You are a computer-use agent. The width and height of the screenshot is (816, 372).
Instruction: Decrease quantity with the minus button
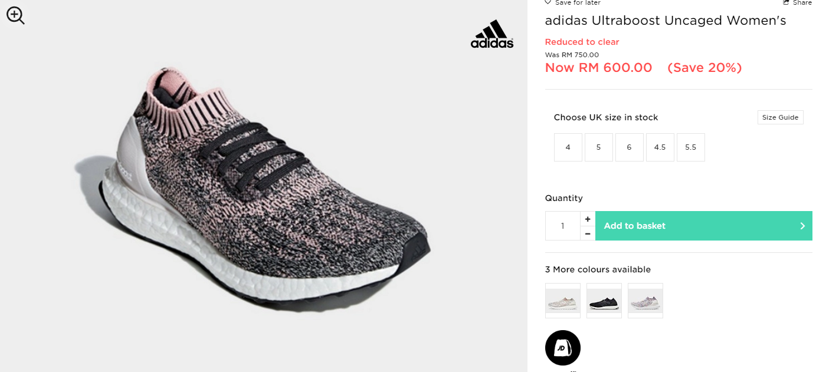click(588, 233)
